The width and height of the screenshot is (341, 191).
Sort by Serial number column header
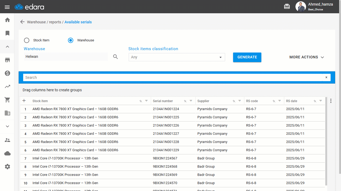coord(163,101)
